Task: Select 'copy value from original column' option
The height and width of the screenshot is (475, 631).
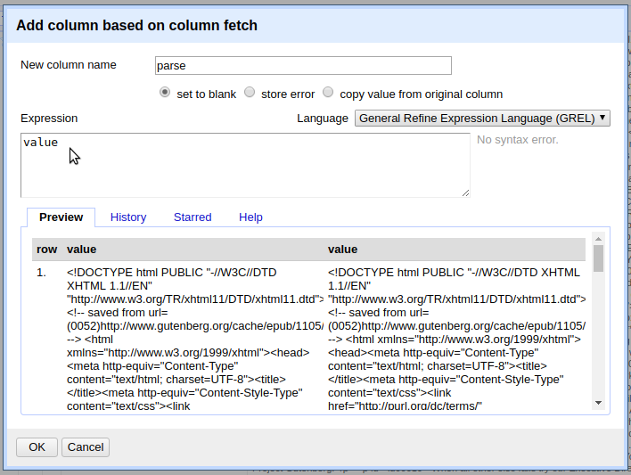Action: coord(329,93)
